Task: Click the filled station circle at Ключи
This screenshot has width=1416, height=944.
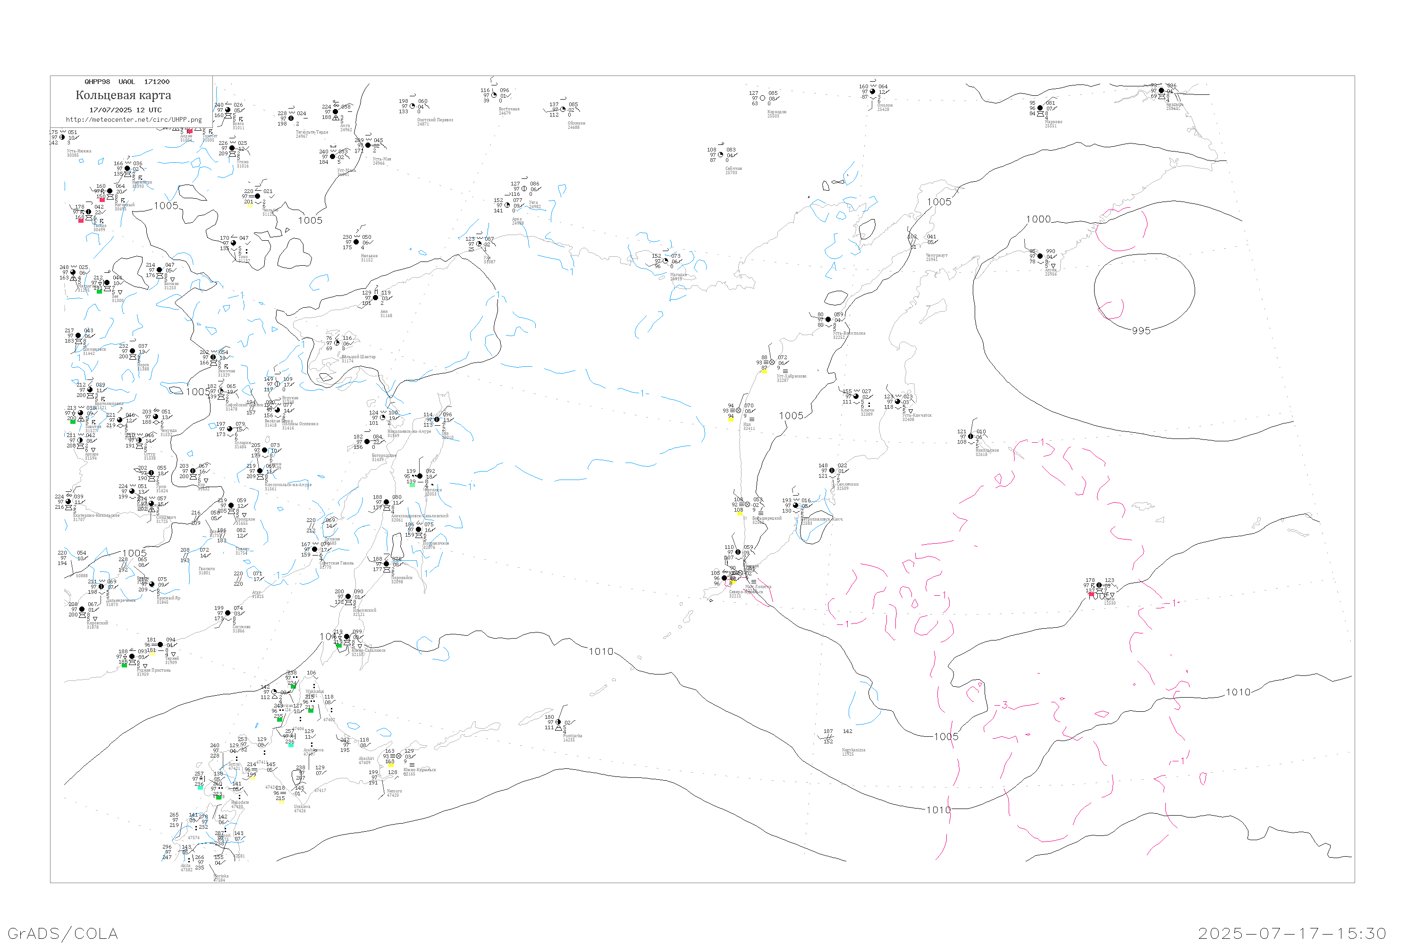Action: tap(856, 397)
